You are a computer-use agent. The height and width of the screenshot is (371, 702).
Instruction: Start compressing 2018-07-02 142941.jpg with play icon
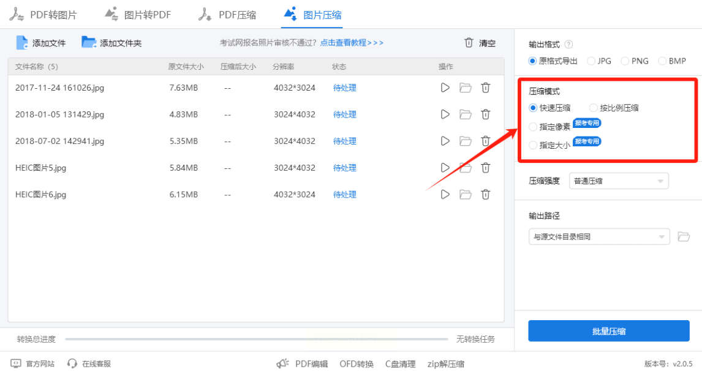445,141
